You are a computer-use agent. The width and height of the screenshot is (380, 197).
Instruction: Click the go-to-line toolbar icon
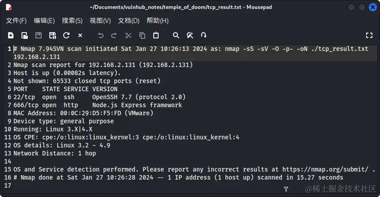point(203,35)
